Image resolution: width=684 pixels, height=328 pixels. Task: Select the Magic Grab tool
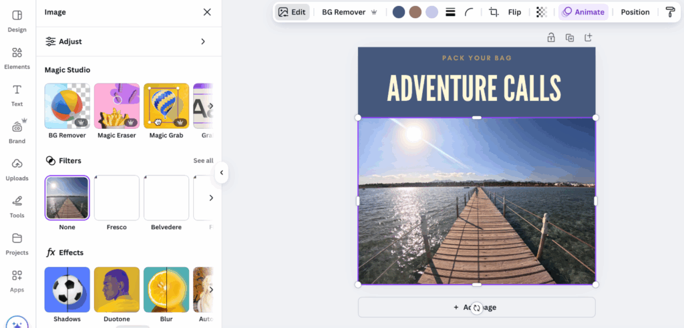coord(166,106)
